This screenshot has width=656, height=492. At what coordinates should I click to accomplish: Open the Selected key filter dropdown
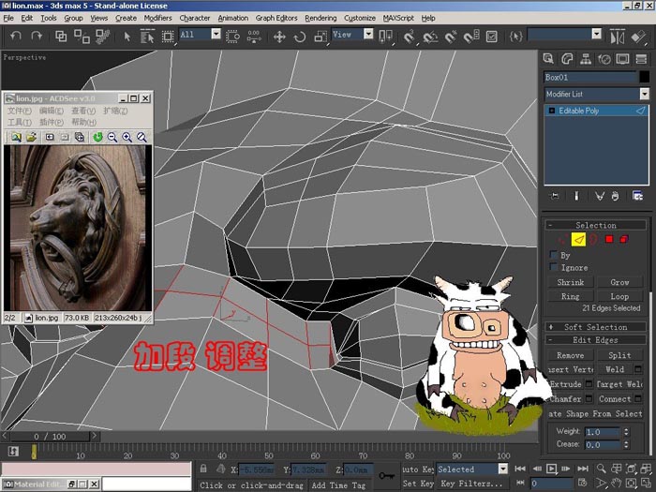pos(503,469)
